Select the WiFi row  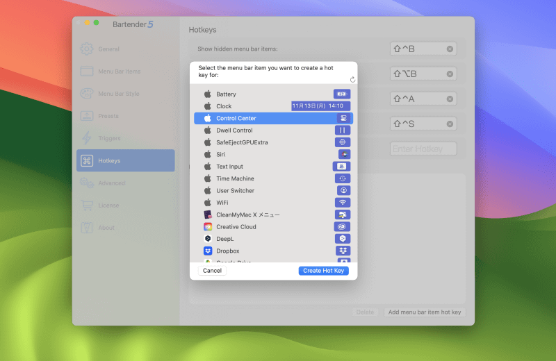pyautogui.click(x=273, y=202)
